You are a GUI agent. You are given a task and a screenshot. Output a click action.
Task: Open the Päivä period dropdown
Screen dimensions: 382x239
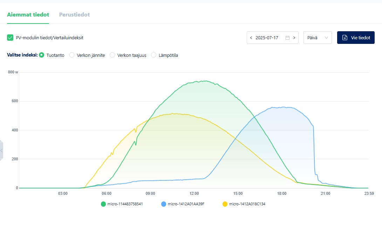[x=318, y=38]
